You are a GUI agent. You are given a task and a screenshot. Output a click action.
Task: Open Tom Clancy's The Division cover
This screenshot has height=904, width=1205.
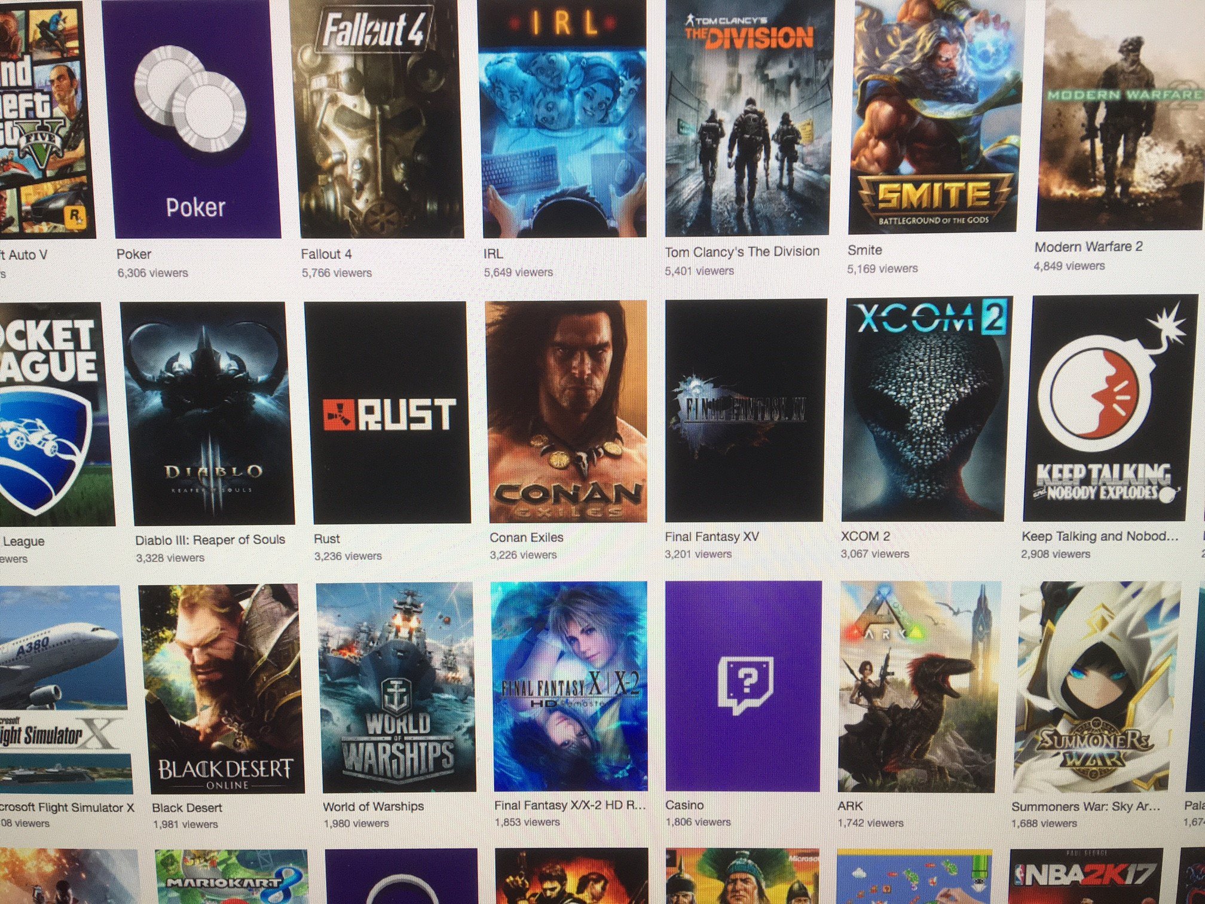click(747, 120)
